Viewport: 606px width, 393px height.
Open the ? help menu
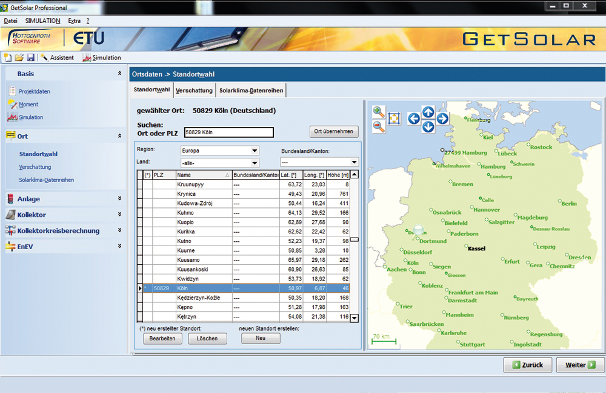point(88,21)
